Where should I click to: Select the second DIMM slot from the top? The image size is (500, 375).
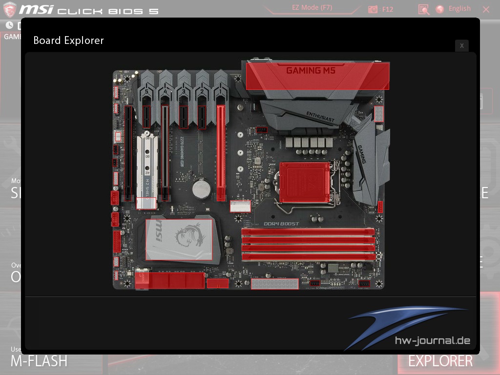(x=308, y=240)
